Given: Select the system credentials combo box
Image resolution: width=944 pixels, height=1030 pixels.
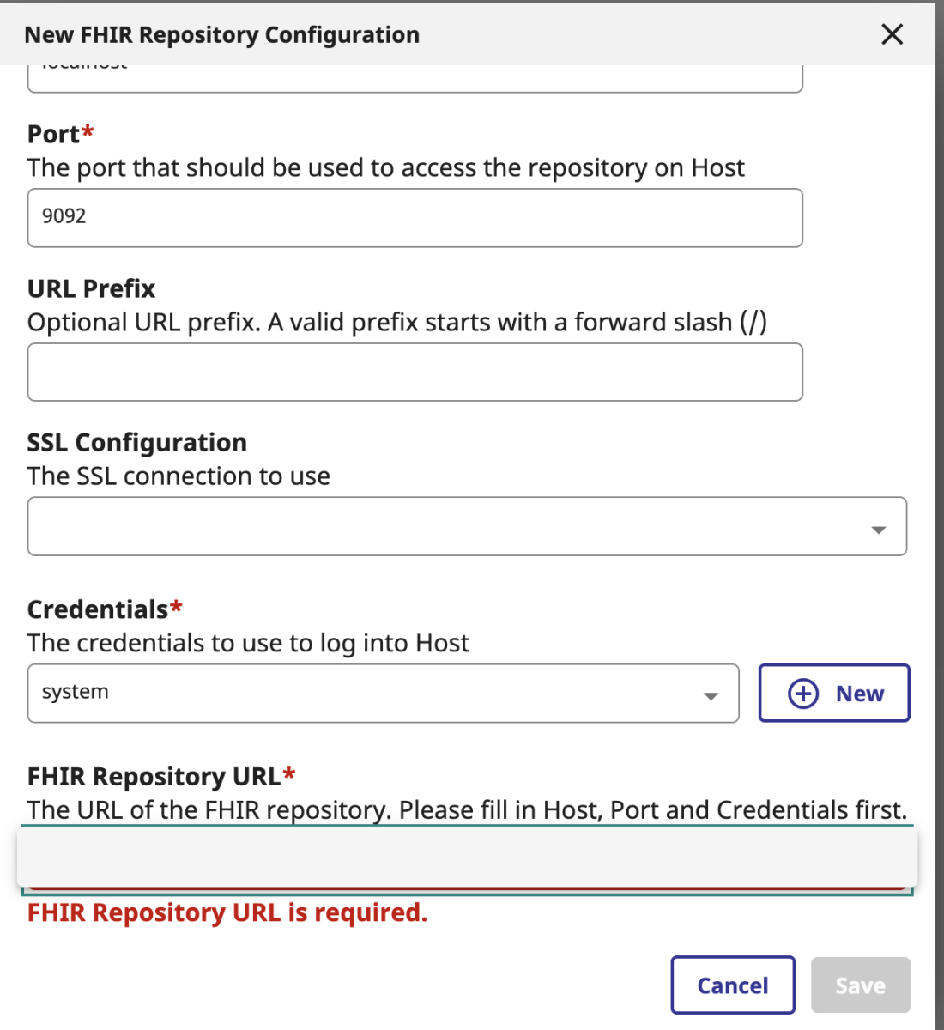Looking at the screenshot, I should tap(383, 693).
